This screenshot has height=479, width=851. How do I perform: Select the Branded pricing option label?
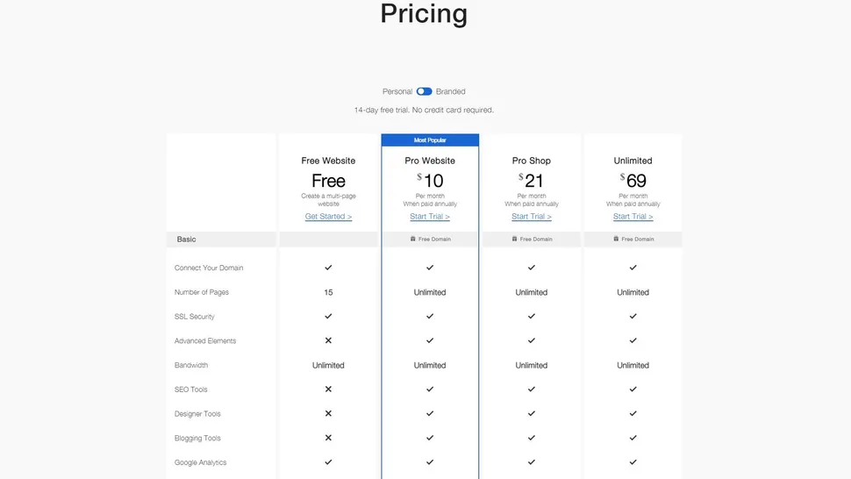click(x=451, y=91)
